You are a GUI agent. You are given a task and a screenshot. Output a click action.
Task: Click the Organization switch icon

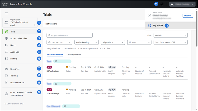pos(6,22)
